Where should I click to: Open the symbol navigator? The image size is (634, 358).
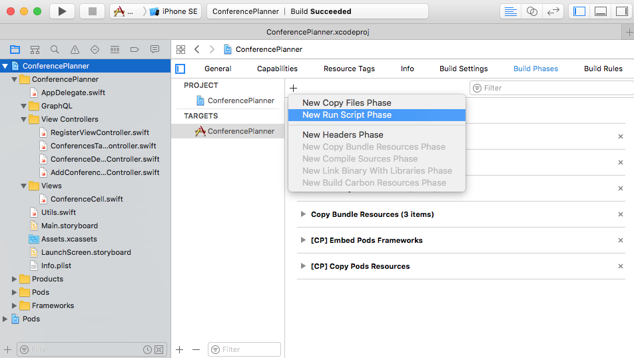tap(35, 50)
